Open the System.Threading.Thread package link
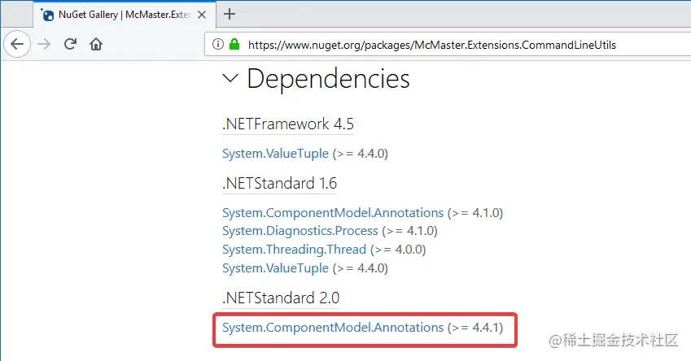Image resolution: width=691 pixels, height=361 pixels. click(x=294, y=250)
